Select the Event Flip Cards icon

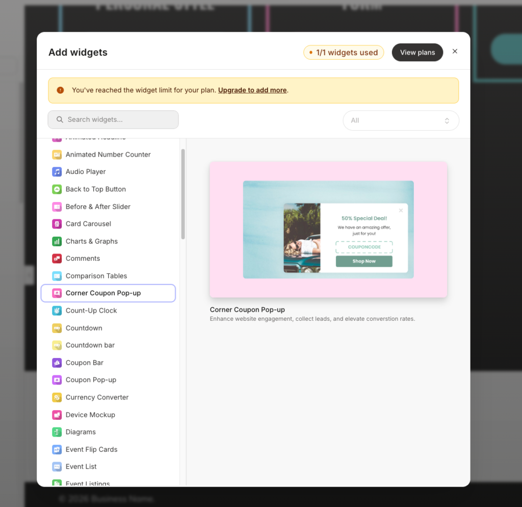[x=57, y=449]
